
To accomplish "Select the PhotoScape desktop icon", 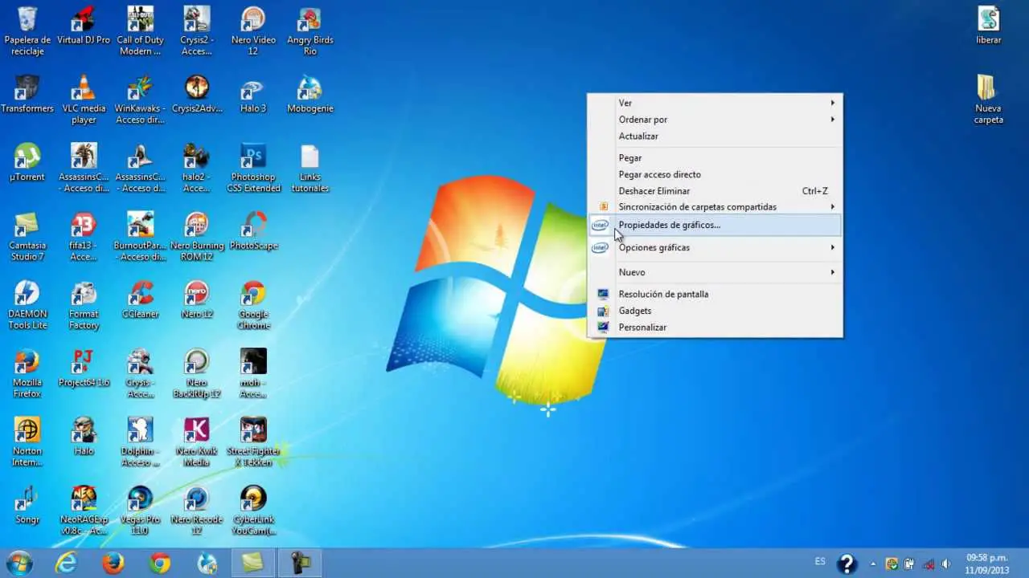I will click(x=253, y=231).
